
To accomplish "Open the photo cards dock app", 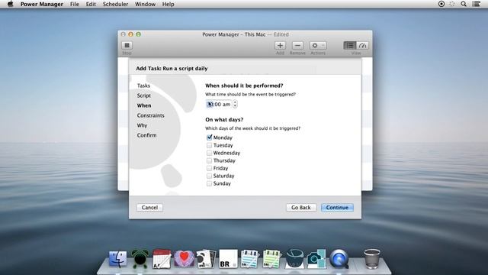I will 206,259.
